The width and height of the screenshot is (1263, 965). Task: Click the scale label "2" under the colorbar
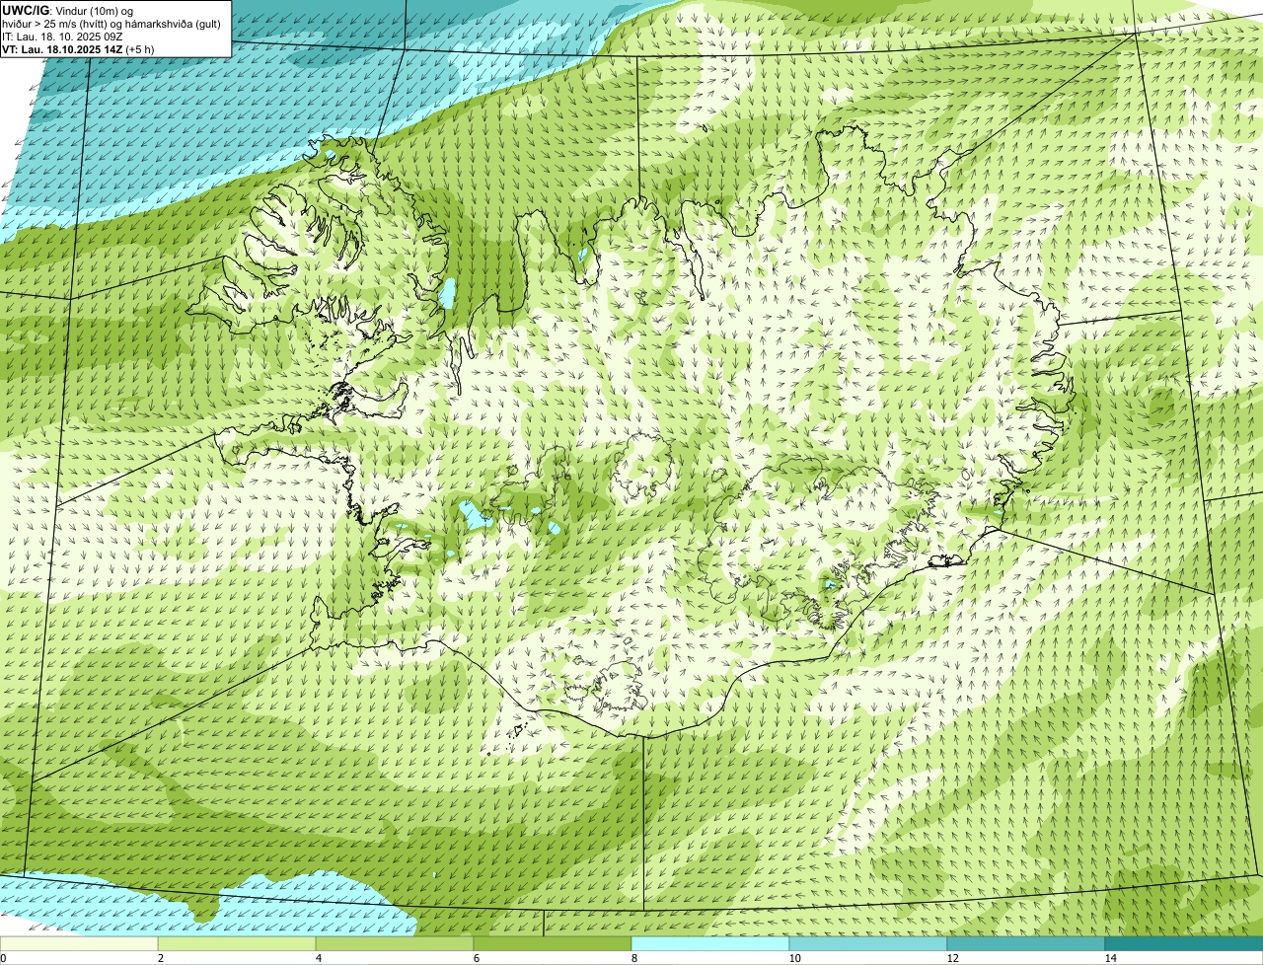click(x=161, y=958)
